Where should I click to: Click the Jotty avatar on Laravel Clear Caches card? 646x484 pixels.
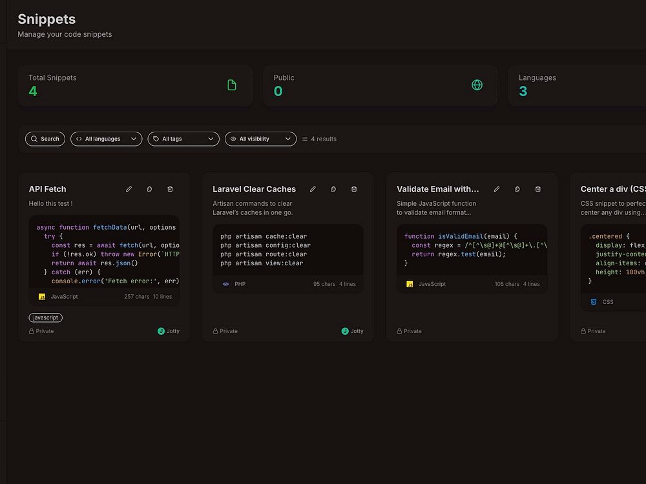point(345,331)
